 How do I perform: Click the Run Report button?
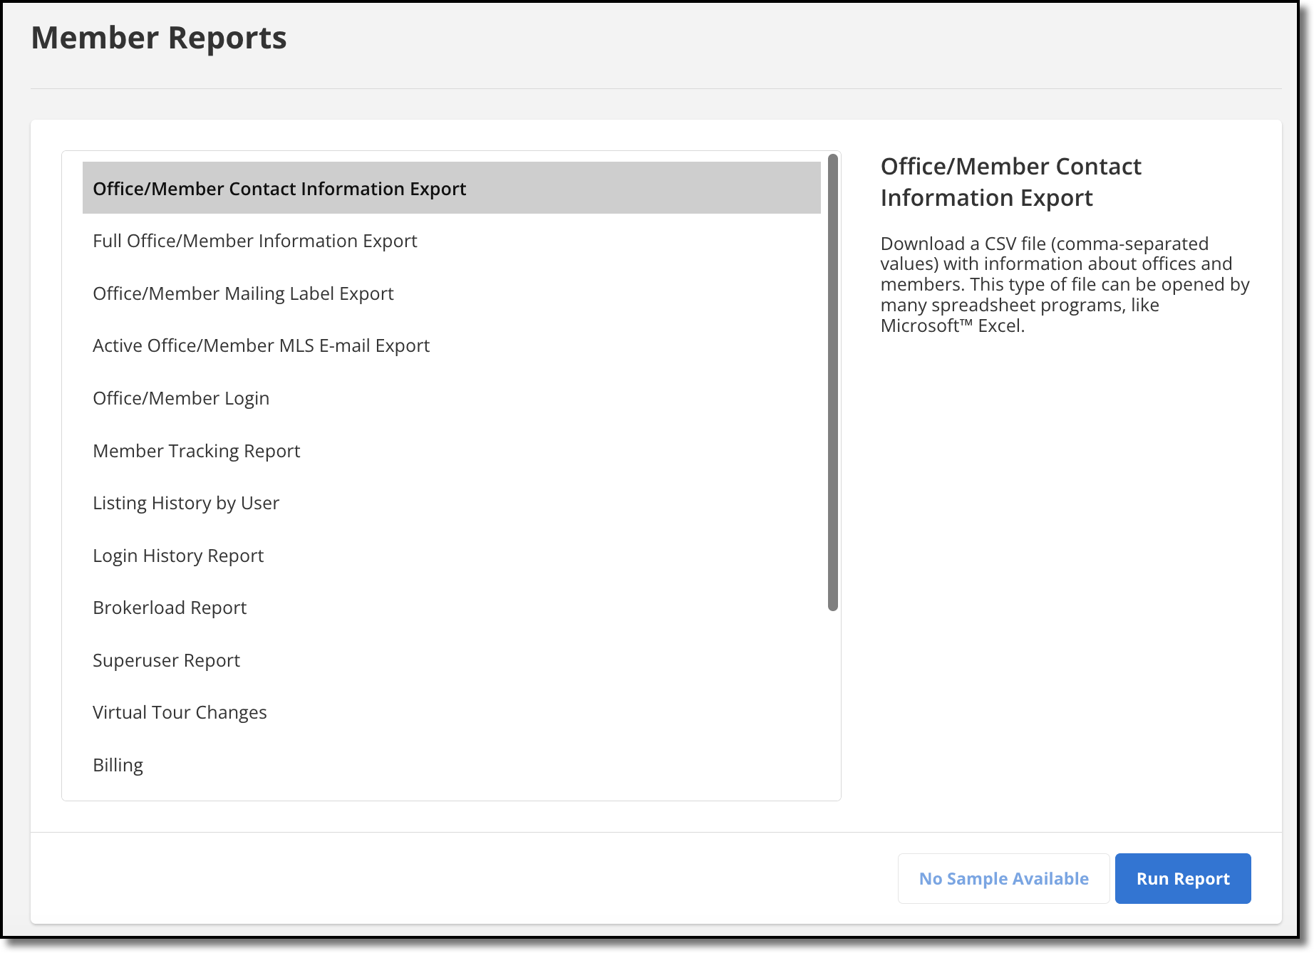pos(1183,878)
